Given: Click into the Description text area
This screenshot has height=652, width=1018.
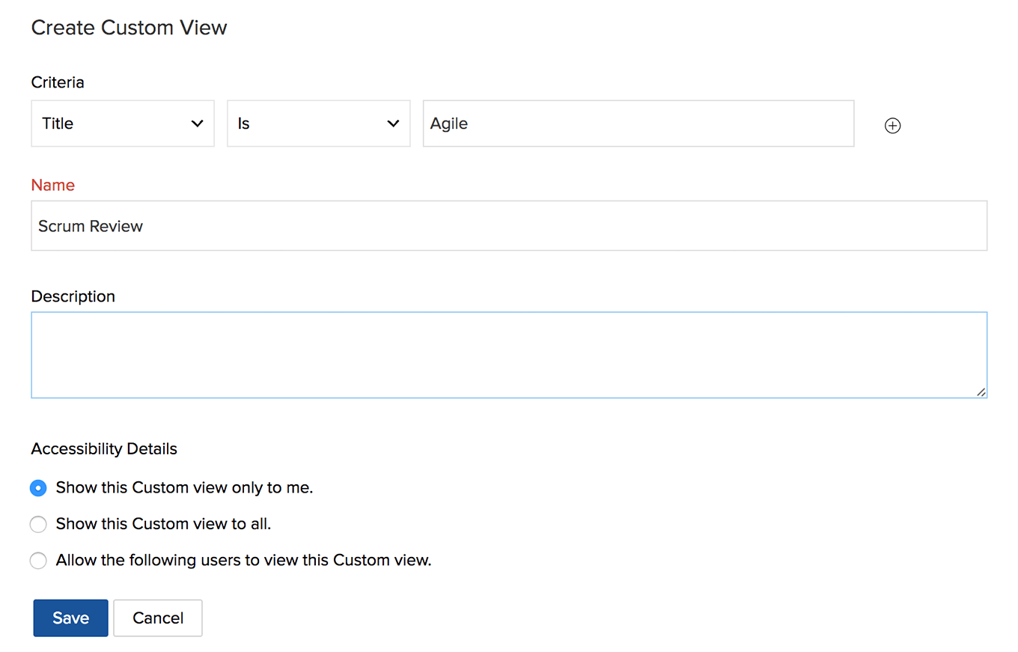Looking at the screenshot, I should pos(509,355).
